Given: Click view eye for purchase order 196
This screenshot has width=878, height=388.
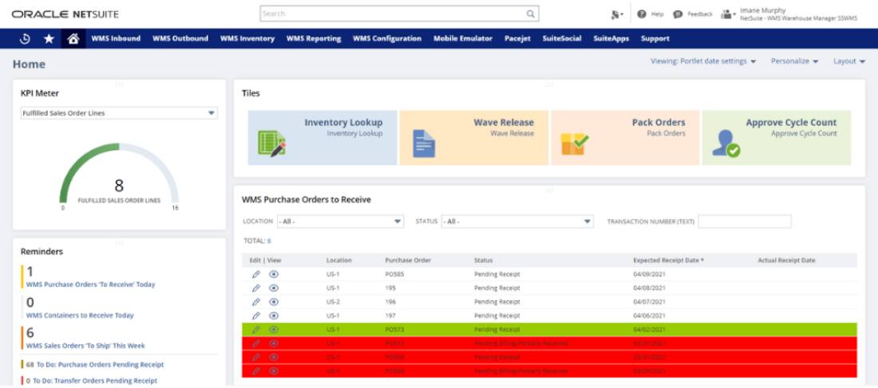Looking at the screenshot, I should [274, 302].
